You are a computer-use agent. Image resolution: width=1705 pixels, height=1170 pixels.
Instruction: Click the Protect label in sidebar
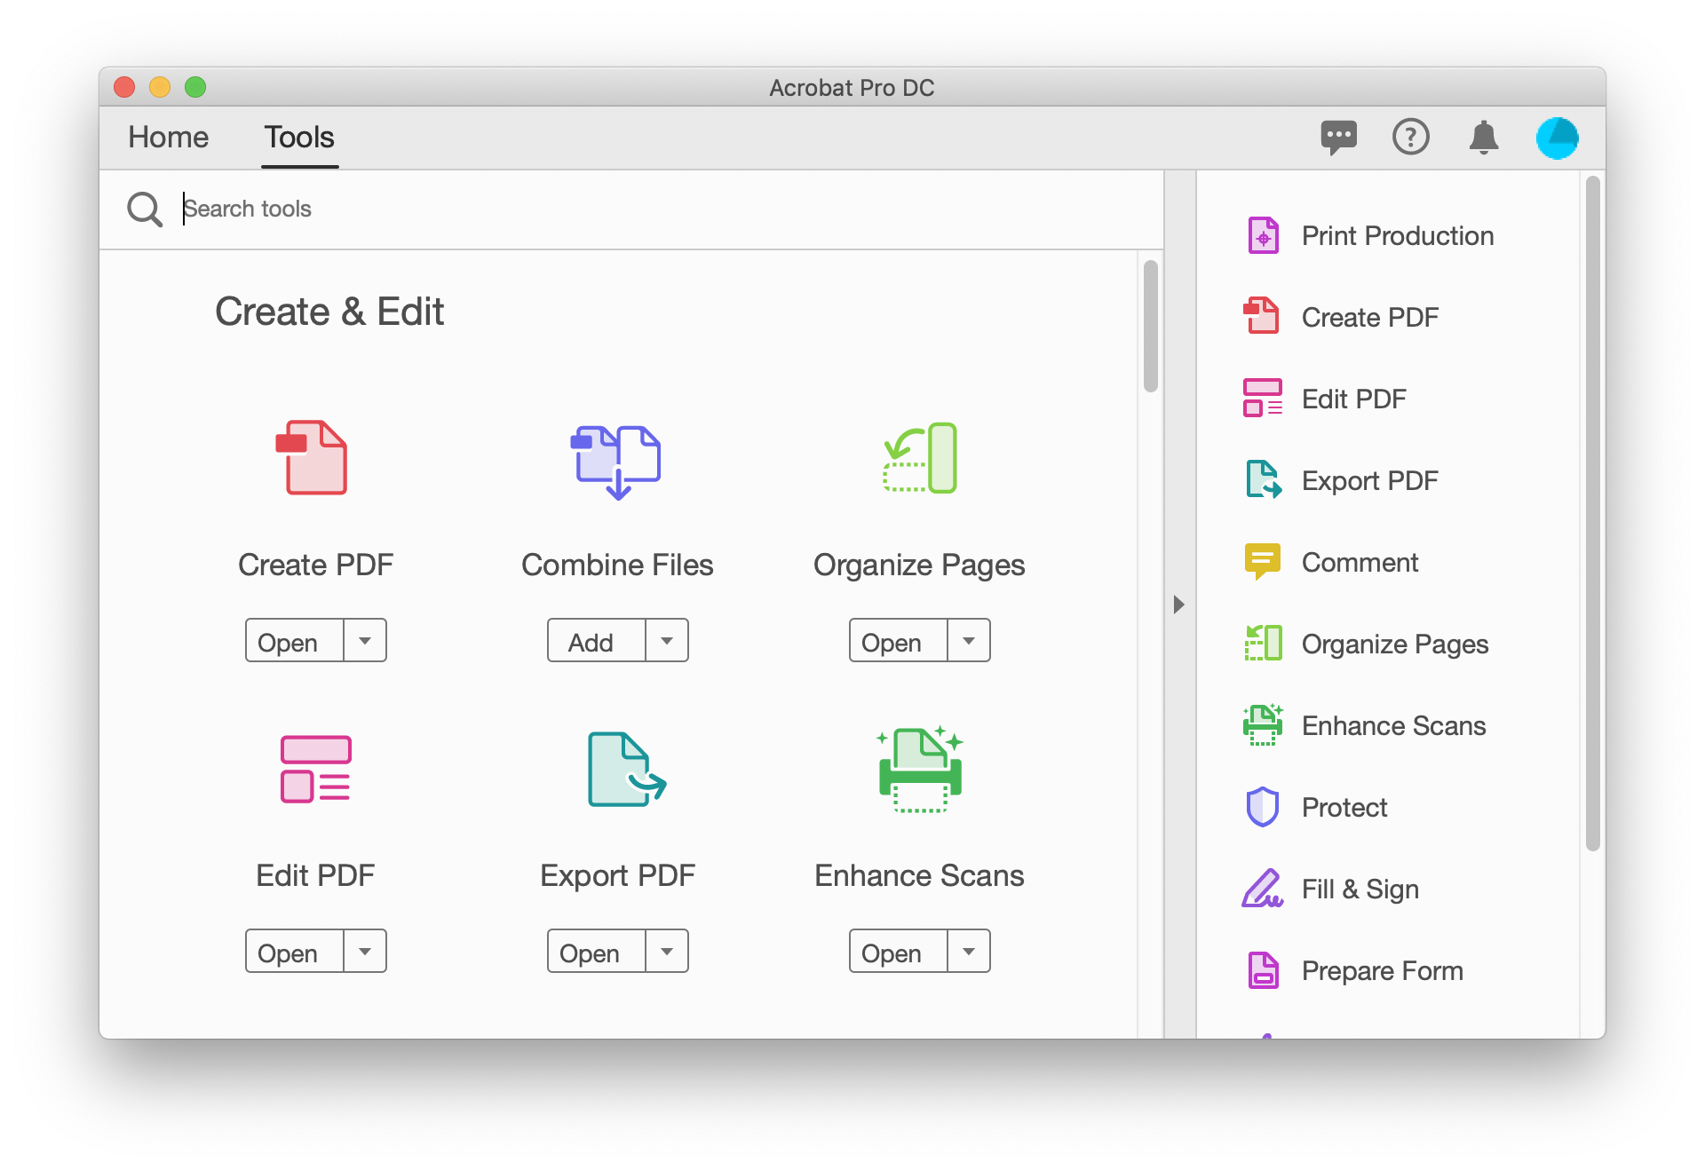(x=1344, y=808)
